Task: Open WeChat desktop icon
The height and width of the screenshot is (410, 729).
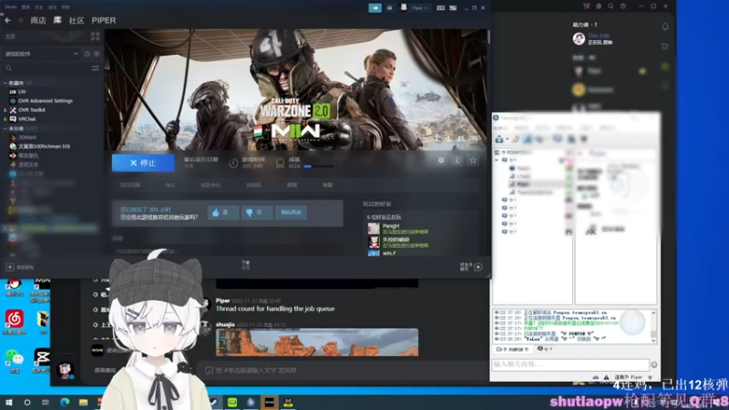Action: pyautogui.click(x=15, y=362)
